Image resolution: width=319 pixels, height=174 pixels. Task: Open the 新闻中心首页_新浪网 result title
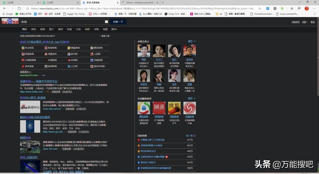pos(33,98)
